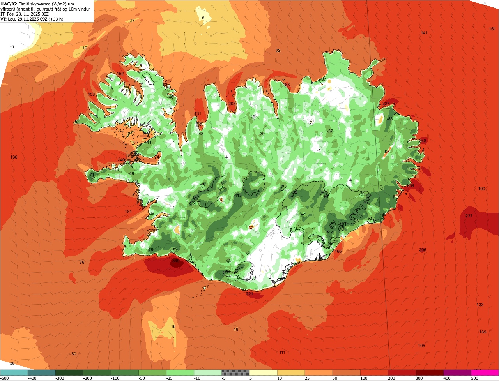Image resolution: width=499 pixels, height=381 pixels.
Task: Click the map value '161' at the top right
Action: tap(492, 29)
